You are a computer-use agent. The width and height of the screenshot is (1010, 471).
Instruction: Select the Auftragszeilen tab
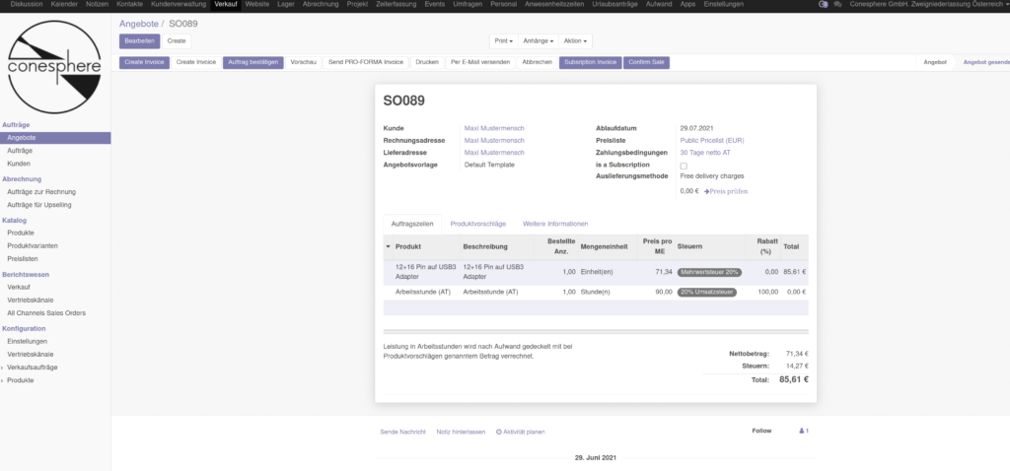click(x=412, y=224)
